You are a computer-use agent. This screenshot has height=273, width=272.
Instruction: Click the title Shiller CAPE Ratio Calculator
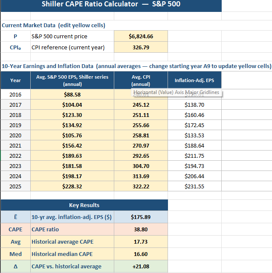tap(111, 4)
